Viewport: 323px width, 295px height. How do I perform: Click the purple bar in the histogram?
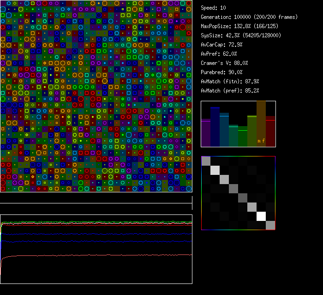point(206,133)
